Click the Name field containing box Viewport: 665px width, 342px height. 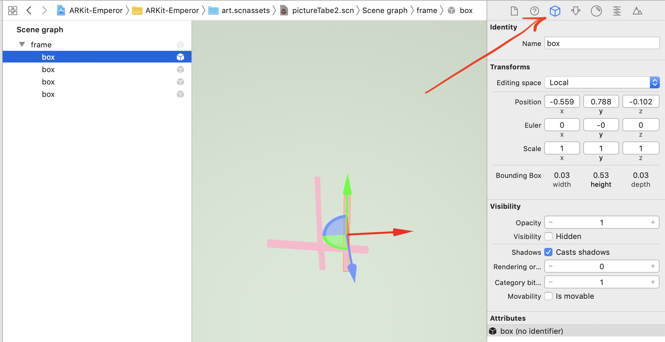tap(602, 43)
